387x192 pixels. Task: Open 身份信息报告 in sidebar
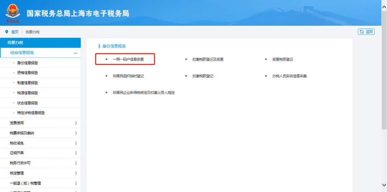pos(27,63)
